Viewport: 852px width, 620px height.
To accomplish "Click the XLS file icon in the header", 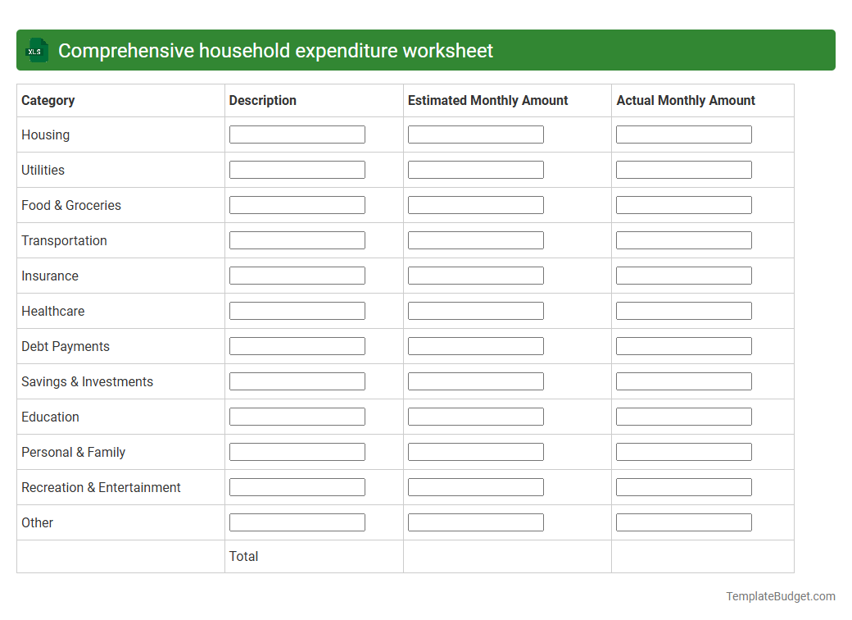I will [36, 50].
